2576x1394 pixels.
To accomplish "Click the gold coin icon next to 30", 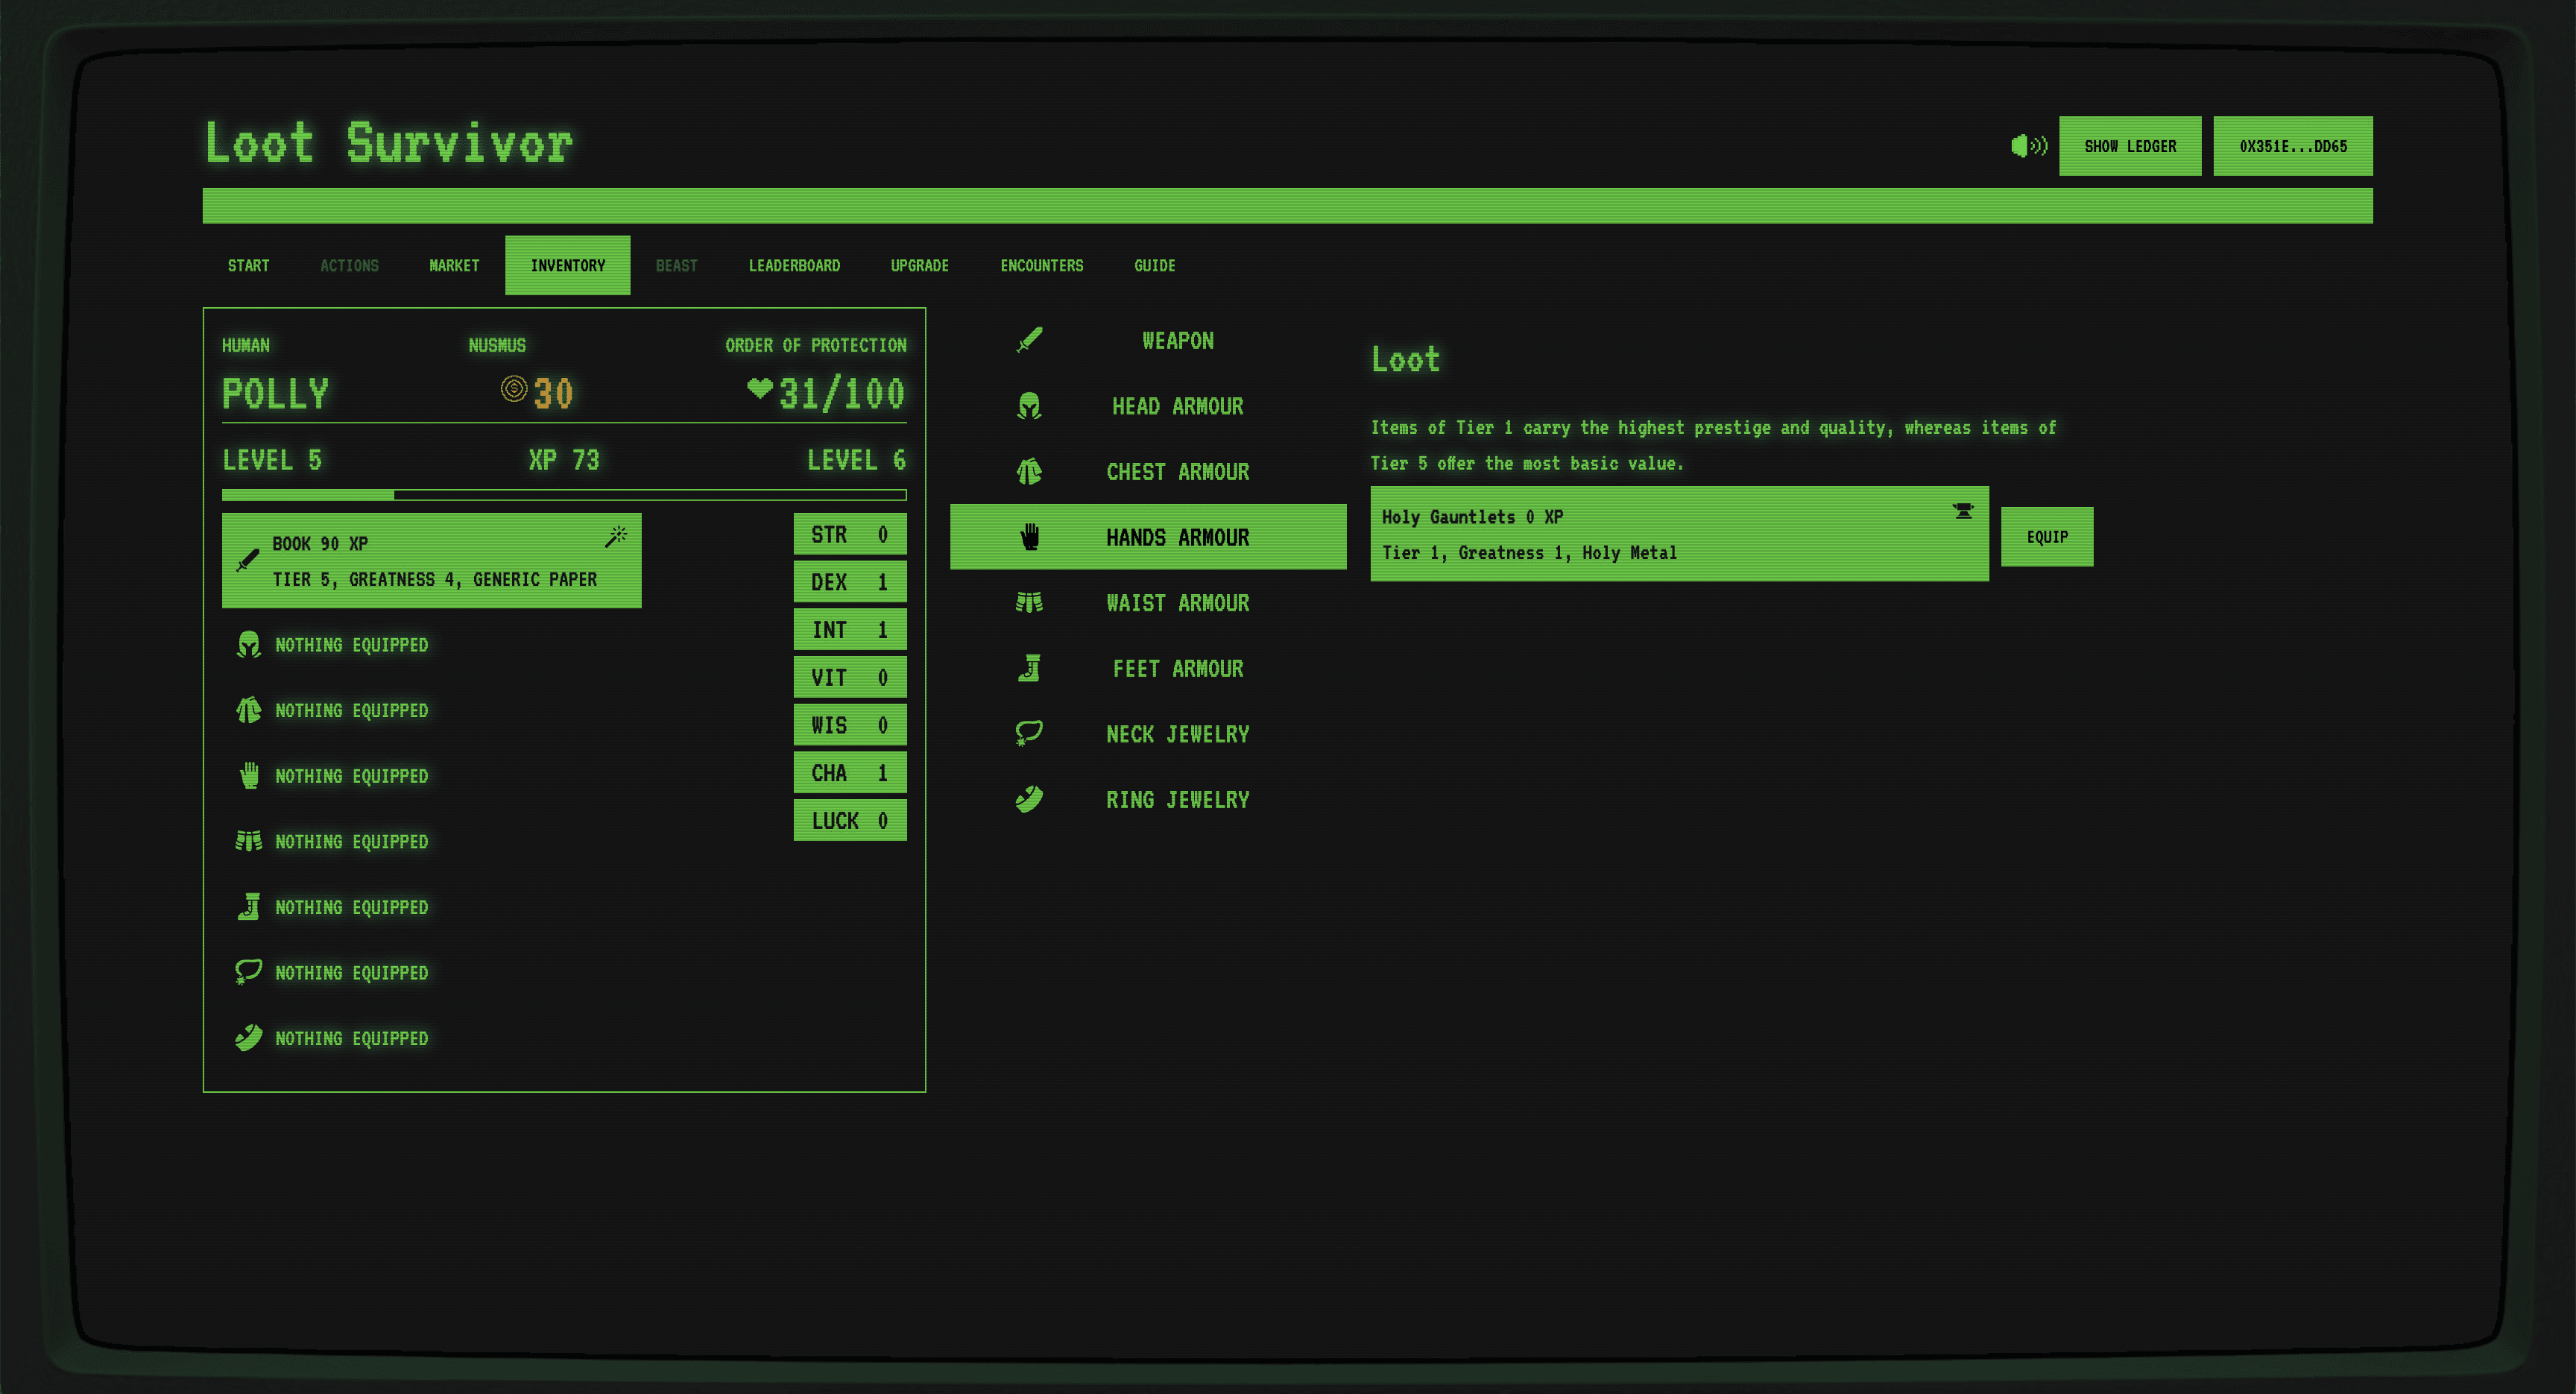I will tap(514, 389).
